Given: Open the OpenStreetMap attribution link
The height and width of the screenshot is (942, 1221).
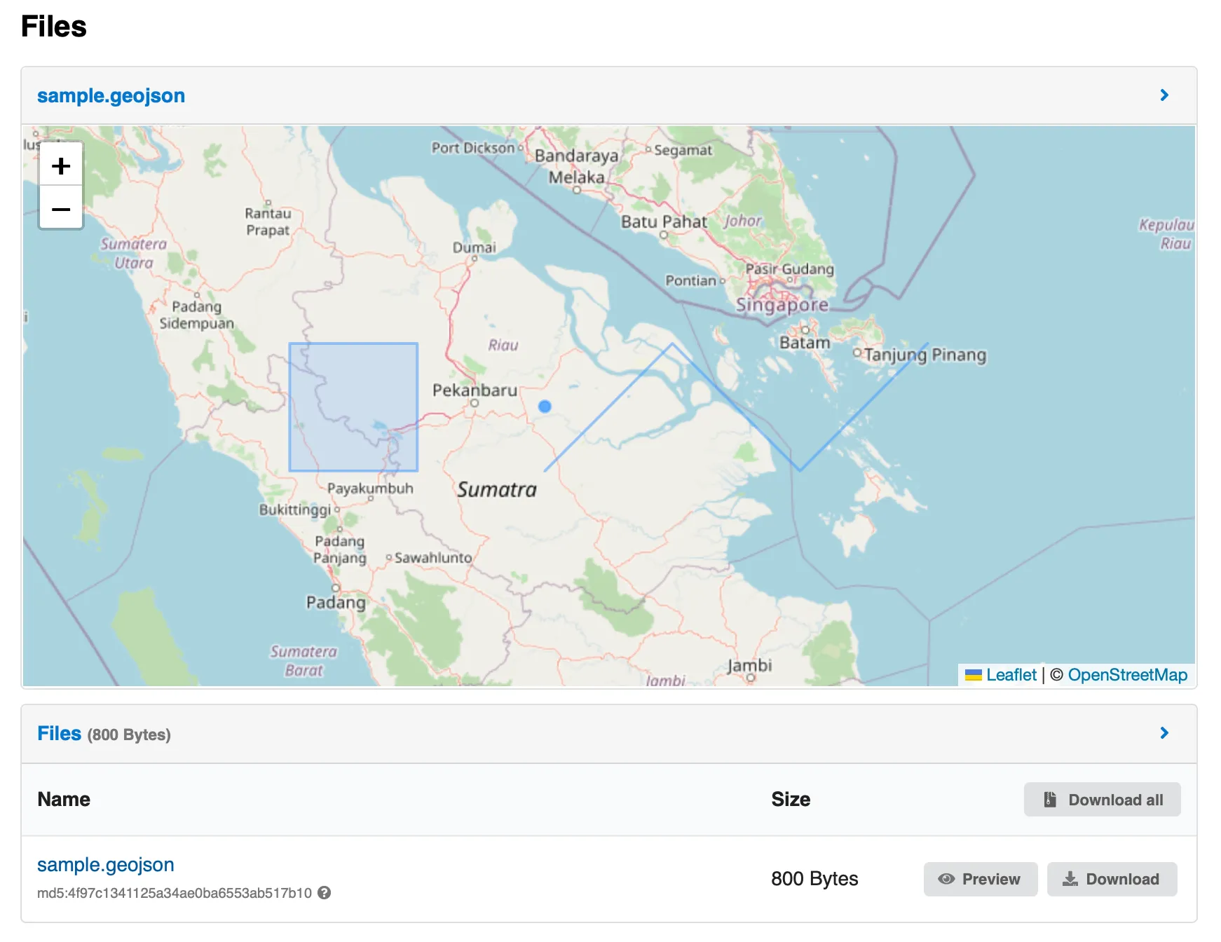Looking at the screenshot, I should pyautogui.click(x=1127, y=675).
